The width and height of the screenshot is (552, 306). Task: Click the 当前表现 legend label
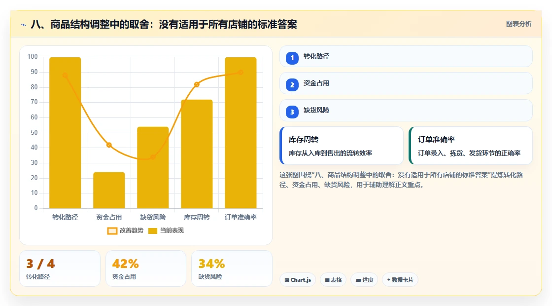[x=172, y=230]
